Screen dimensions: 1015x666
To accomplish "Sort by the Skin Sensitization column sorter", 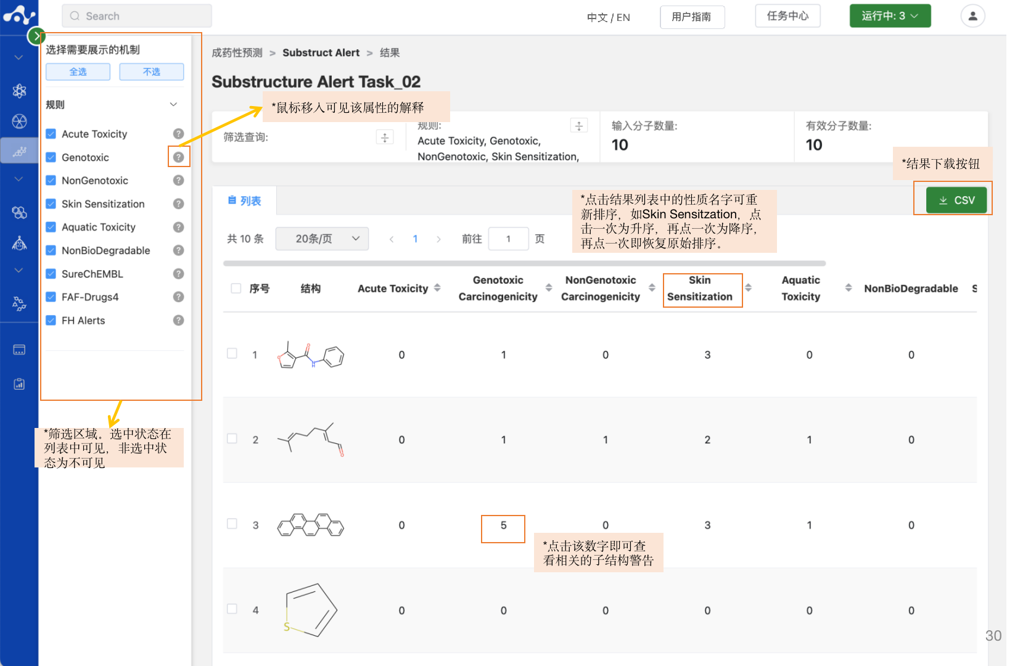I will coord(748,287).
